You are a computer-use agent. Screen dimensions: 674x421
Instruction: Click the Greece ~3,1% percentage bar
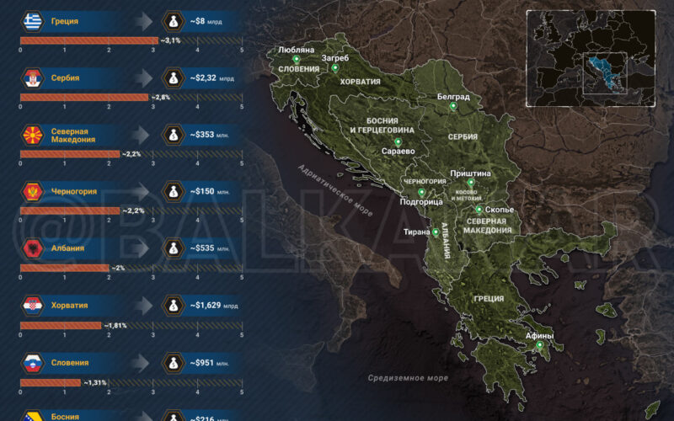89,40
